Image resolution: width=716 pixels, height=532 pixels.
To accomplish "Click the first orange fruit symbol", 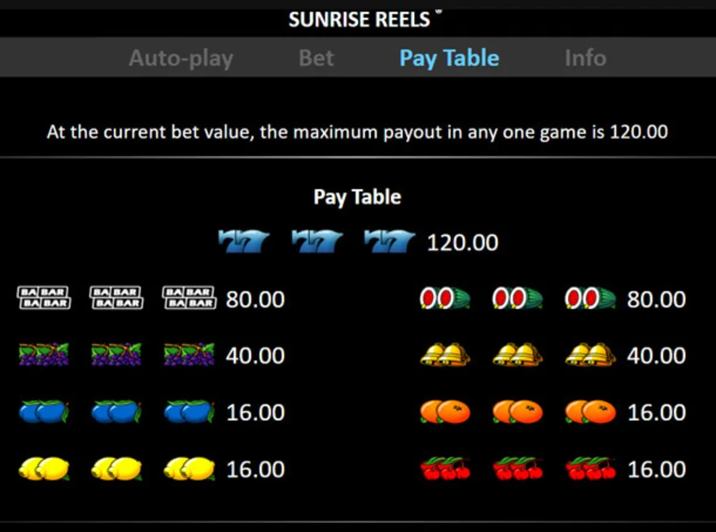I will coord(445,412).
